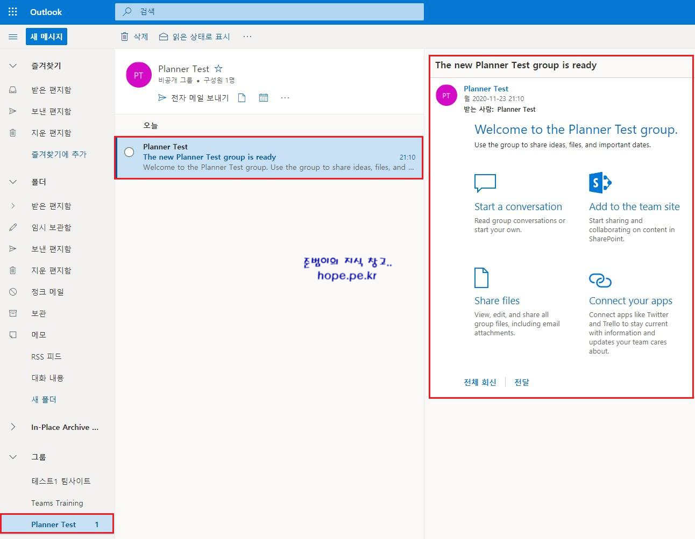Open the Start a conversation link
This screenshot has height=539, width=695.
pos(518,206)
